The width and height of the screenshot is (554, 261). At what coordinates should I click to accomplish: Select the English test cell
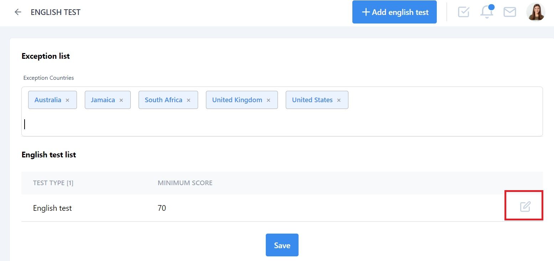tap(52, 208)
